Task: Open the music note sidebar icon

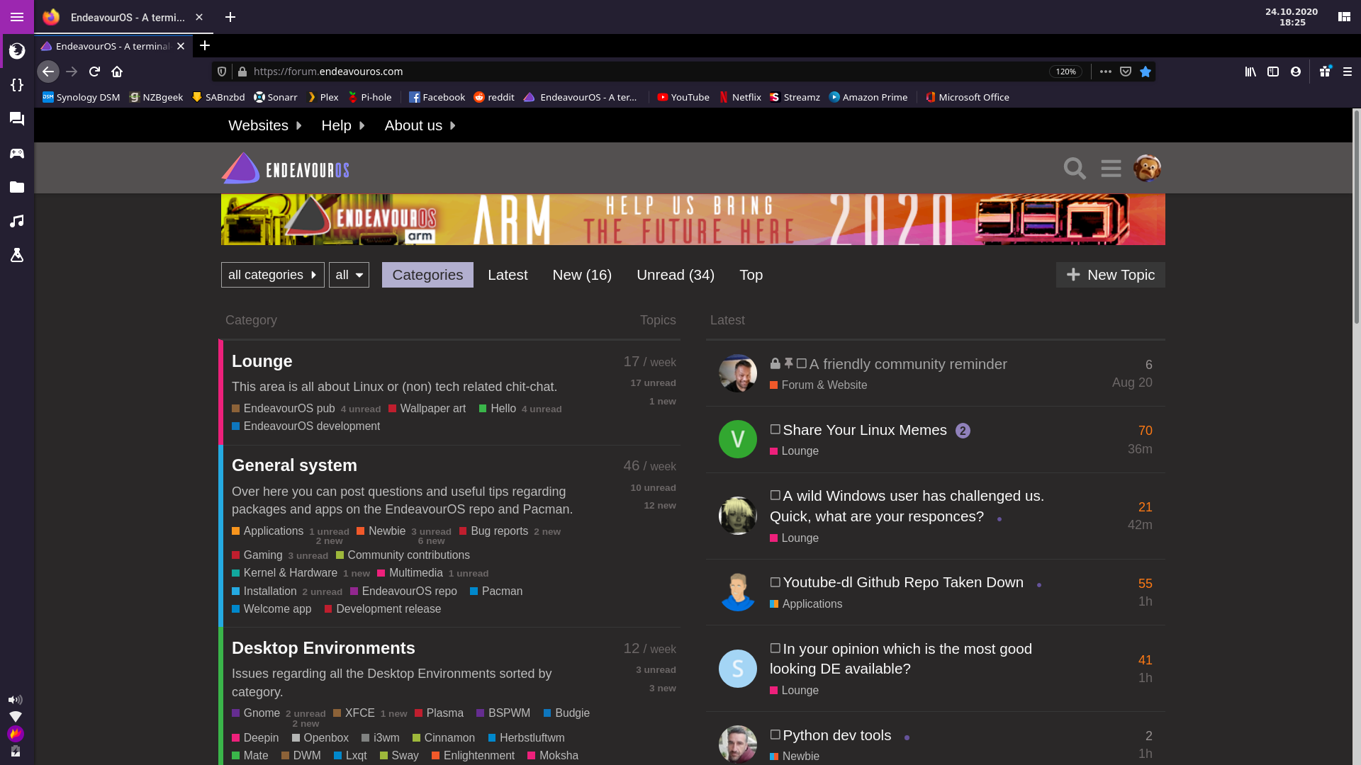Action: click(x=17, y=221)
